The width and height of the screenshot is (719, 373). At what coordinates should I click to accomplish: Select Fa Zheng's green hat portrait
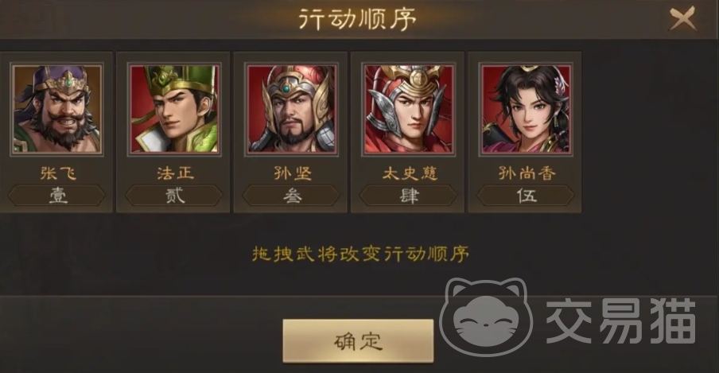[x=174, y=109]
